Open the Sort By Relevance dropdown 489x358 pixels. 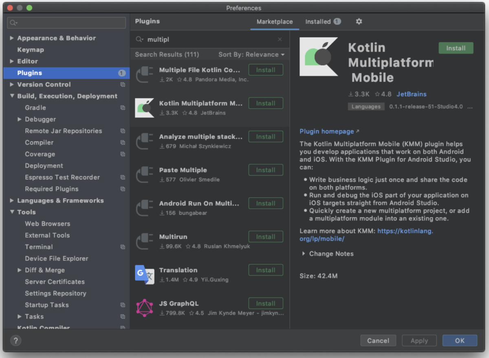(x=251, y=55)
